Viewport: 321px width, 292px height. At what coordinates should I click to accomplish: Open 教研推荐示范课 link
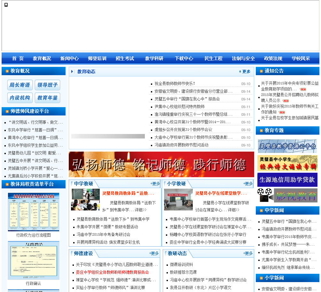pyautogui.click(x=183, y=272)
